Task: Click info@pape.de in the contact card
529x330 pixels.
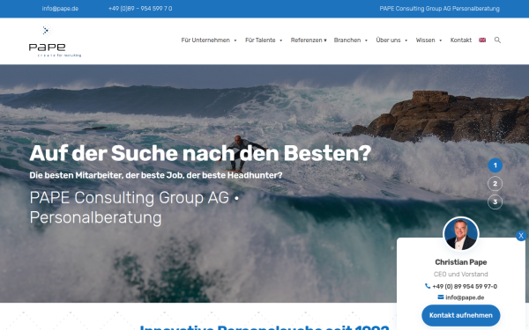Action: [x=465, y=297]
